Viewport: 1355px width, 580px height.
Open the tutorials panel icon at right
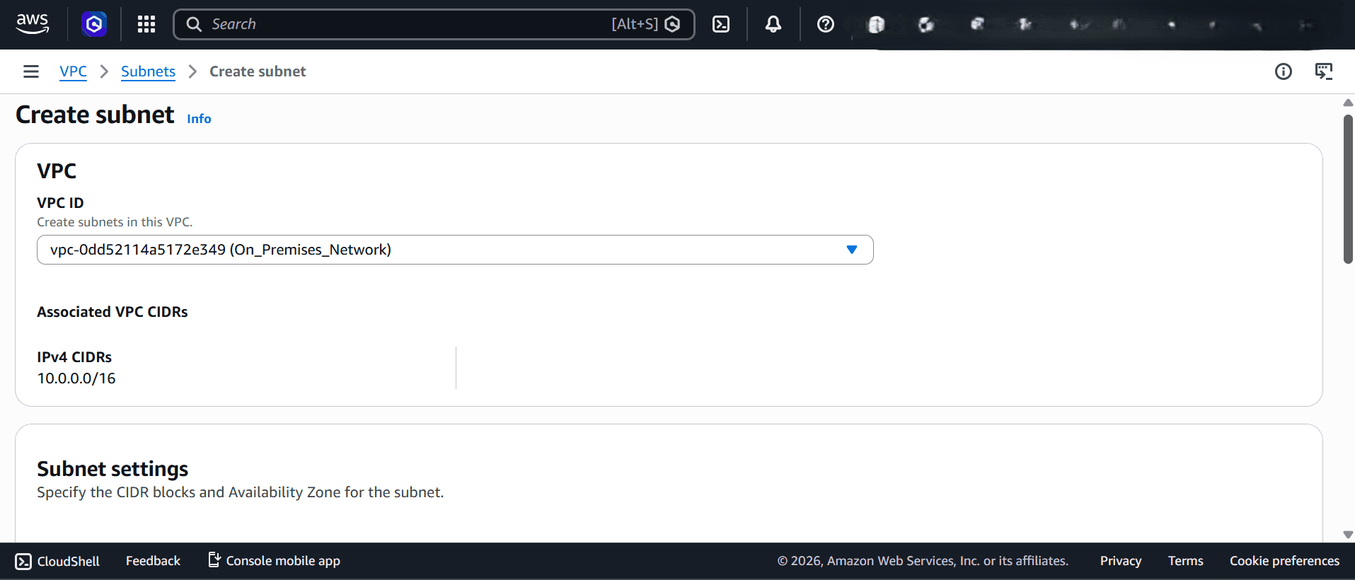[1324, 71]
